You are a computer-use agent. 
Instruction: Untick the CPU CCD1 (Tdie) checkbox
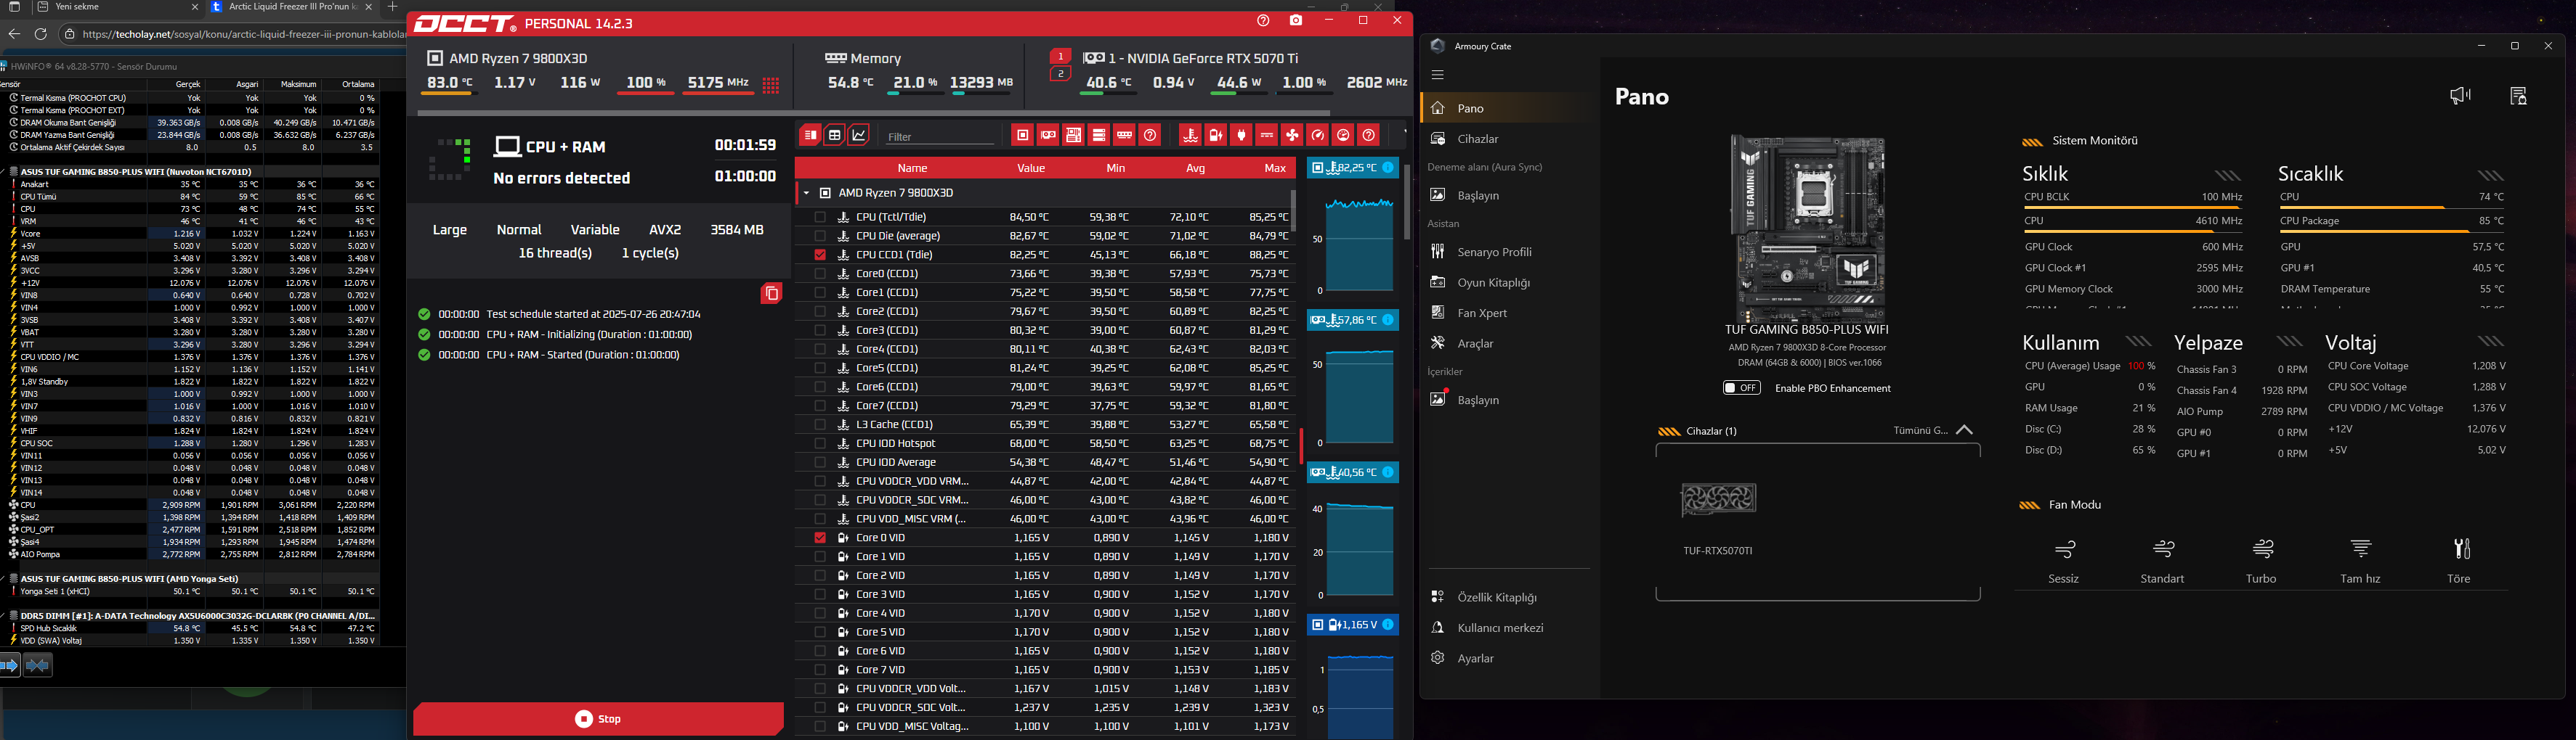[820, 255]
